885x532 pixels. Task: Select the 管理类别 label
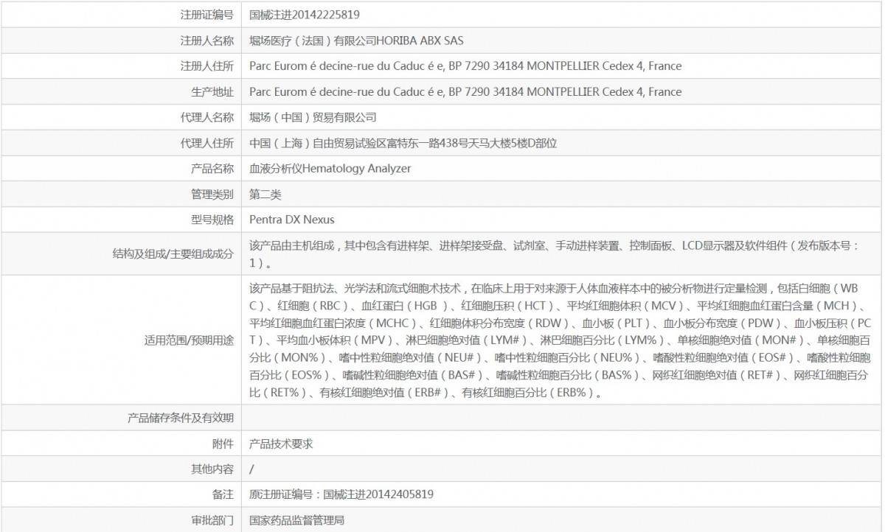(212, 195)
